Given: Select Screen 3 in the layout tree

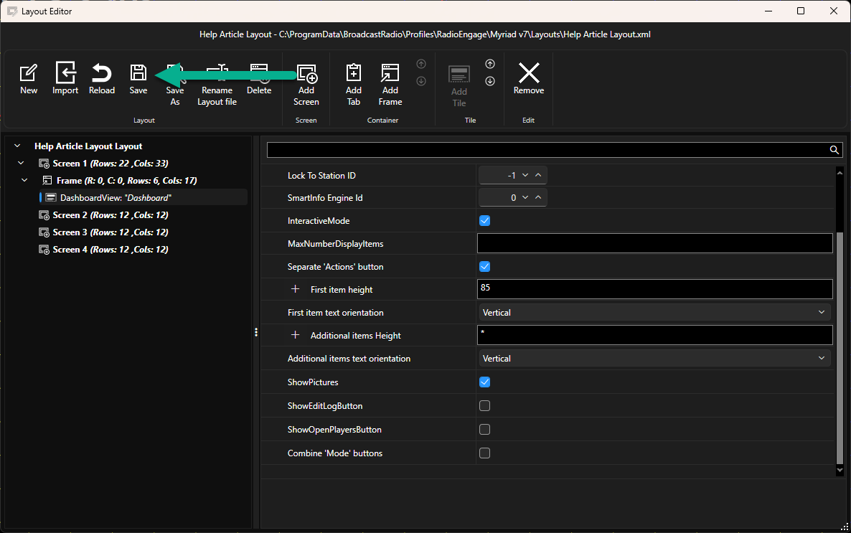Looking at the screenshot, I should [x=103, y=232].
